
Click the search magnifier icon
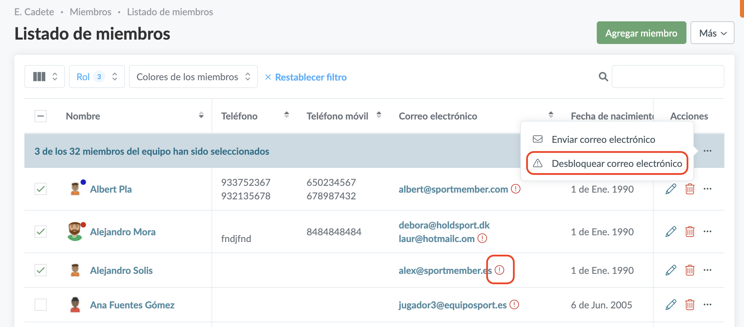tap(603, 77)
